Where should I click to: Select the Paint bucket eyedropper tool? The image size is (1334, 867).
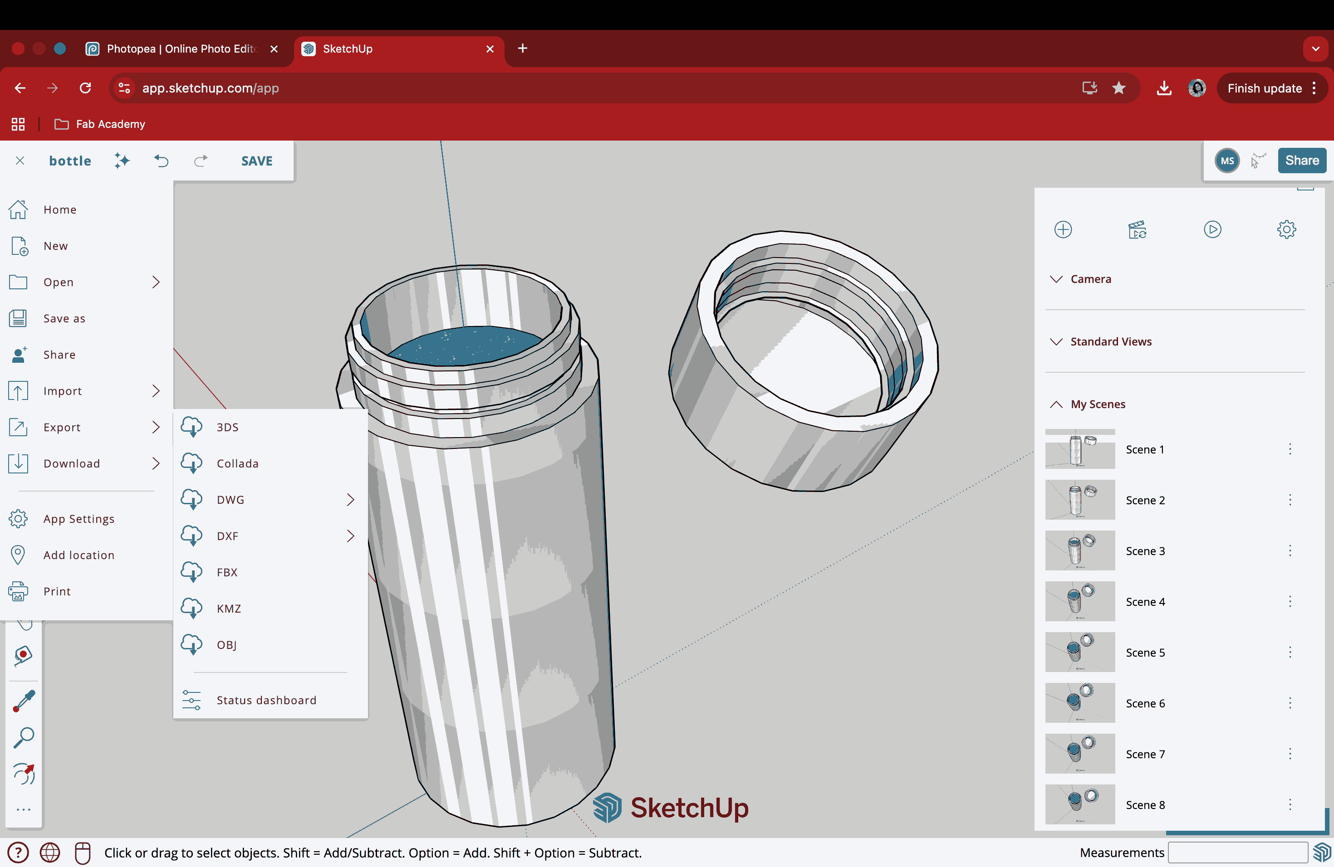pyautogui.click(x=24, y=701)
